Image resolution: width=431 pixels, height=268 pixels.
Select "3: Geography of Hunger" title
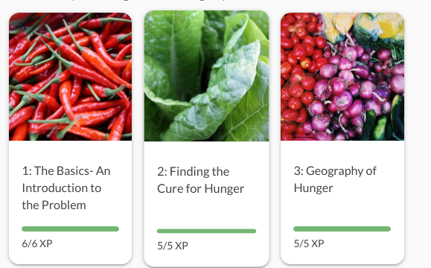335,179
